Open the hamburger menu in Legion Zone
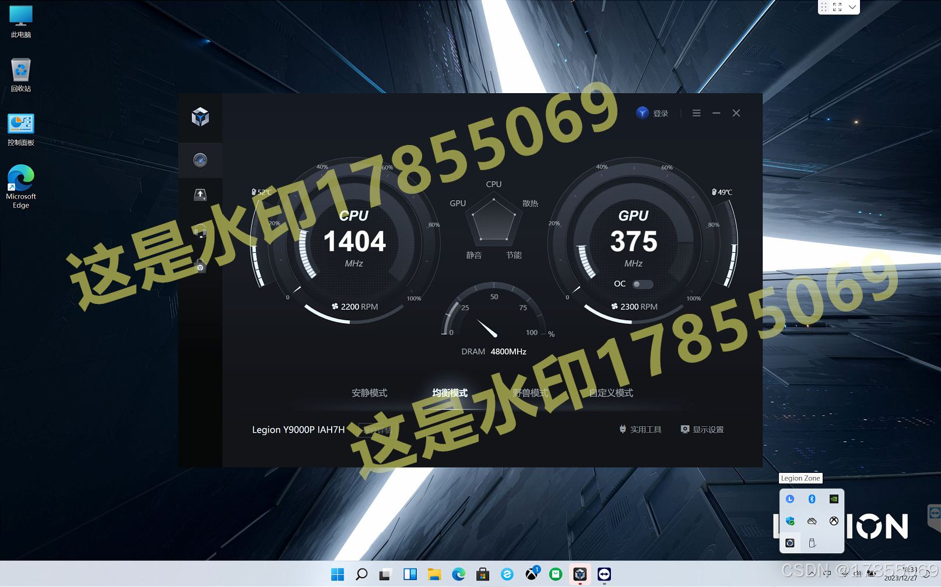941x587 pixels. point(696,113)
